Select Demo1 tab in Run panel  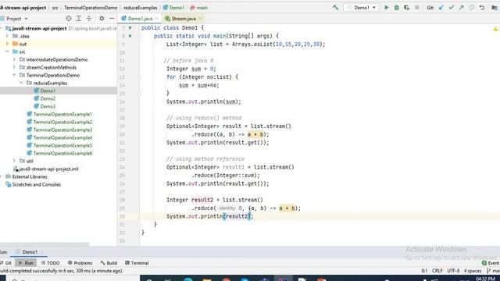pyautogui.click(x=29, y=252)
